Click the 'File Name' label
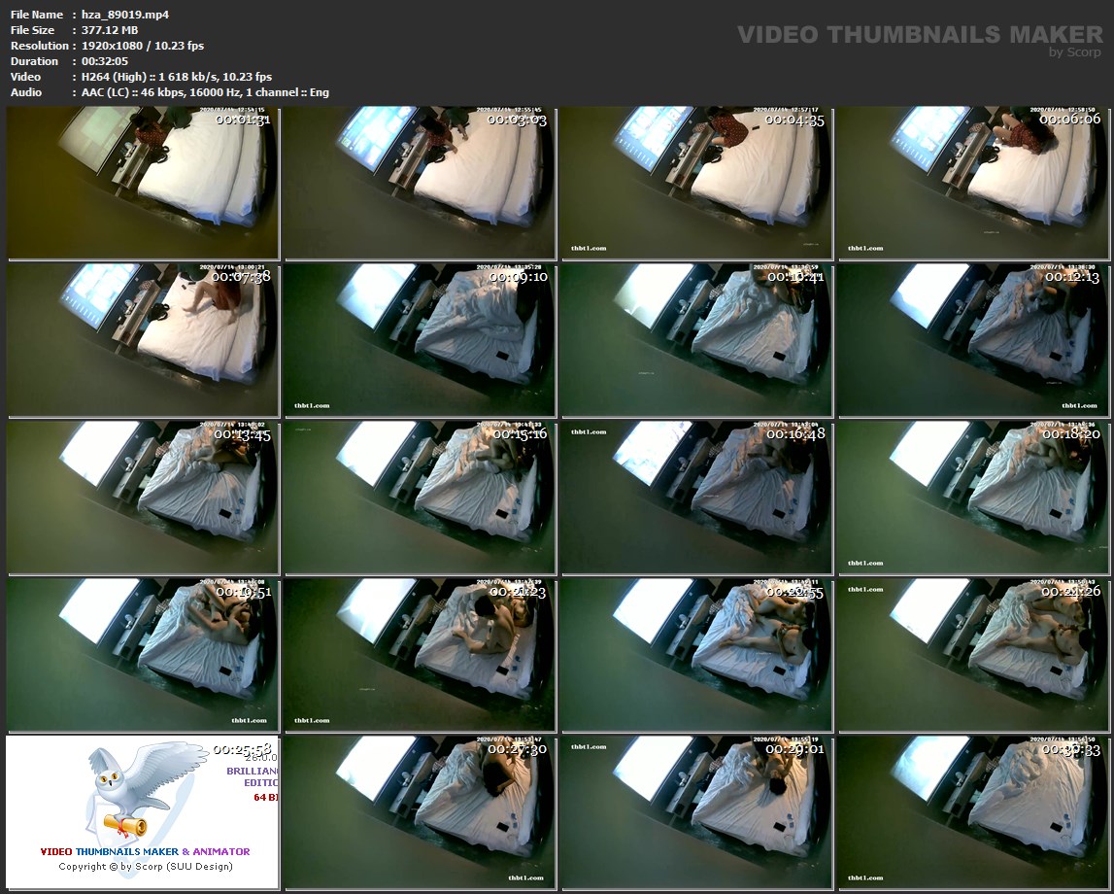 (37, 15)
